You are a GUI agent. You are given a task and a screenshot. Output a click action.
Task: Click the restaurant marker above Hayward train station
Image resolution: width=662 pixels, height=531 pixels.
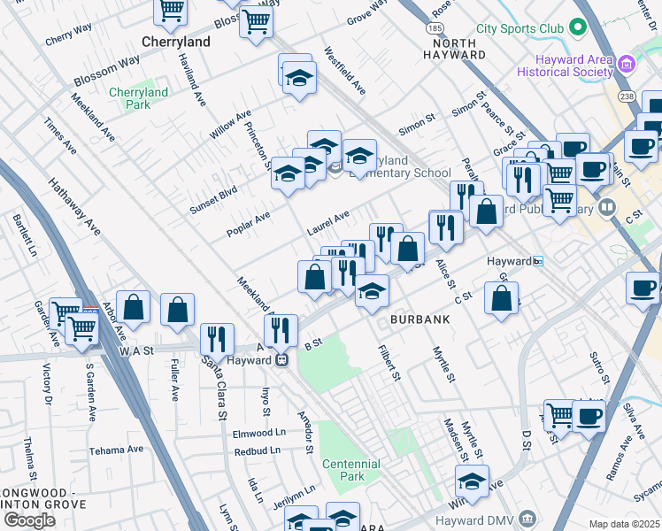pos(281,335)
